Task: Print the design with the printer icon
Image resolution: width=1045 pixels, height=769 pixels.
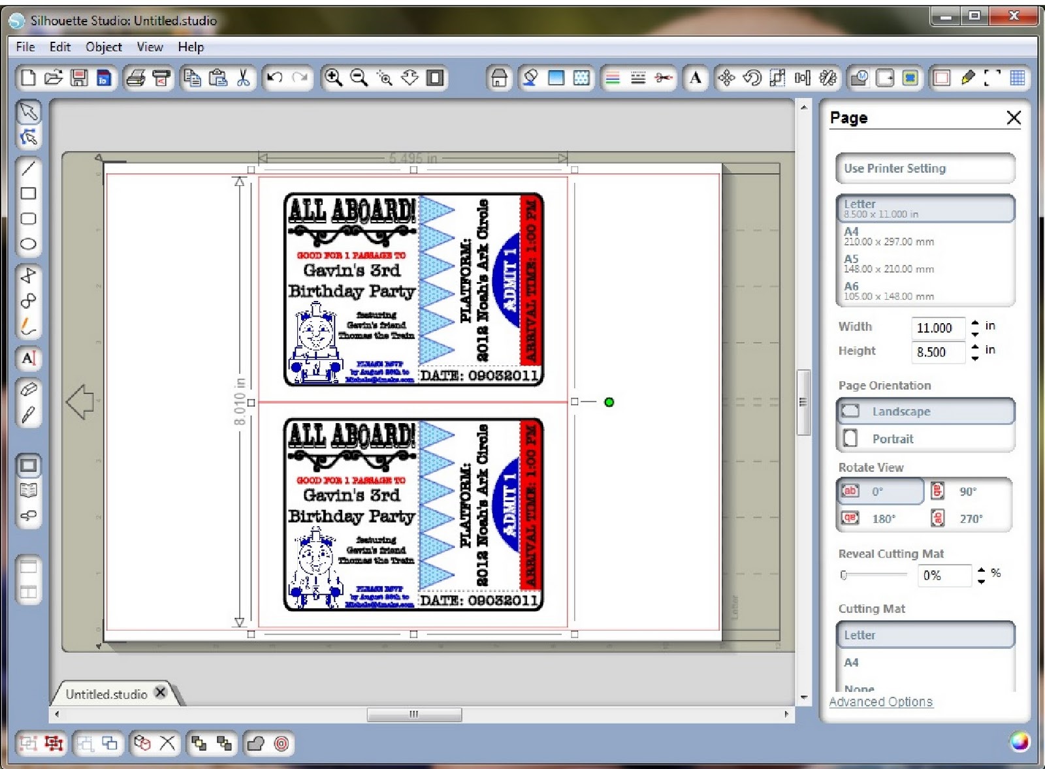Action: (136, 78)
